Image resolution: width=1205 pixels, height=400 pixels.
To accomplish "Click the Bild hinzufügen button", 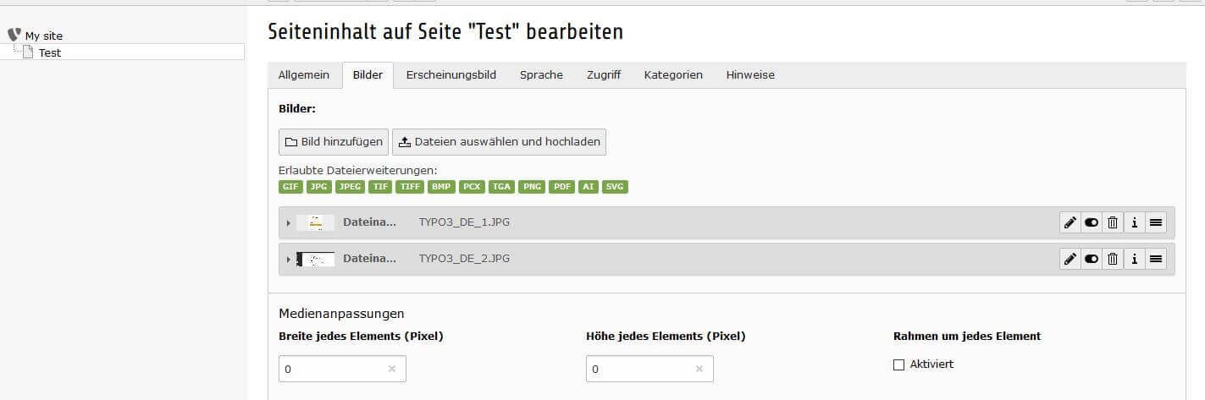I will coord(334,141).
